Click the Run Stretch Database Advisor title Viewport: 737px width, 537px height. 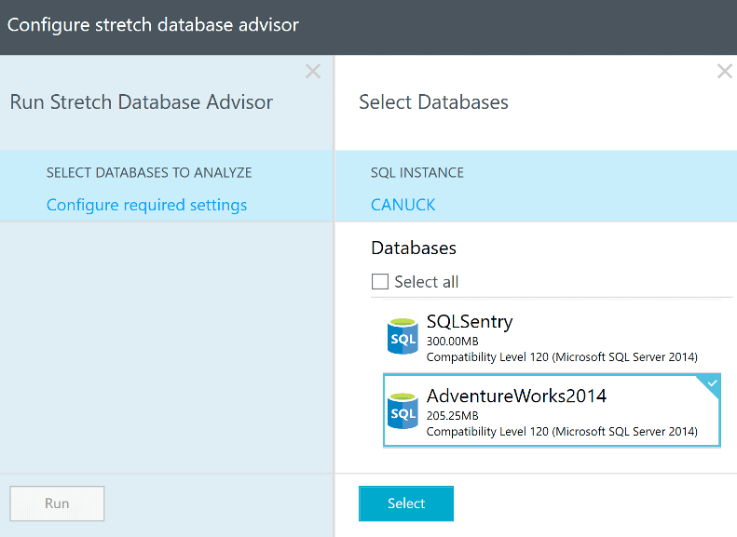142,102
